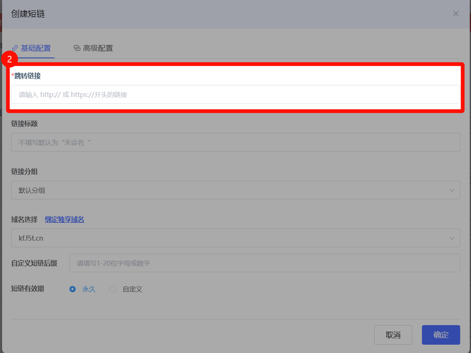Viewport: 471px width, 353px height.
Task: Switch to the 基础配置 tab
Action: pos(35,48)
